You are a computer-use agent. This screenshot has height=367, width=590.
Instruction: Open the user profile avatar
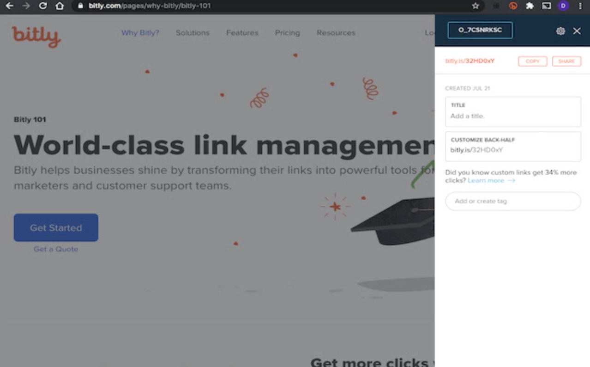(x=563, y=6)
